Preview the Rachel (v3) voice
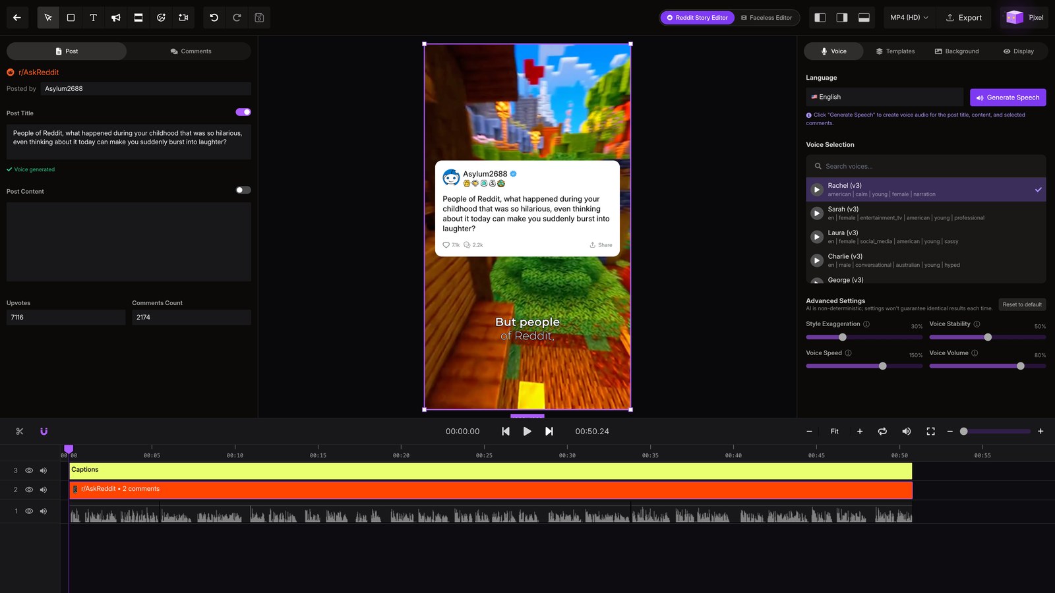Screen dimensions: 1055x593 click(817, 190)
